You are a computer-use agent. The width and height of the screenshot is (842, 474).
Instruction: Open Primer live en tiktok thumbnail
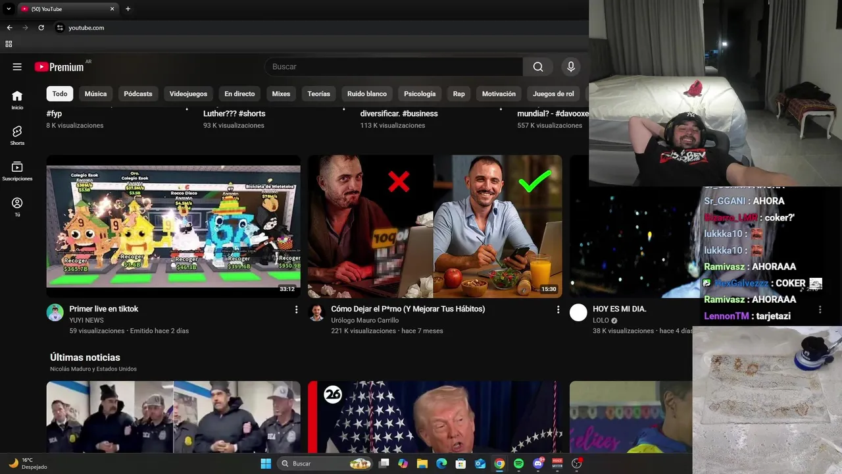pyautogui.click(x=174, y=226)
